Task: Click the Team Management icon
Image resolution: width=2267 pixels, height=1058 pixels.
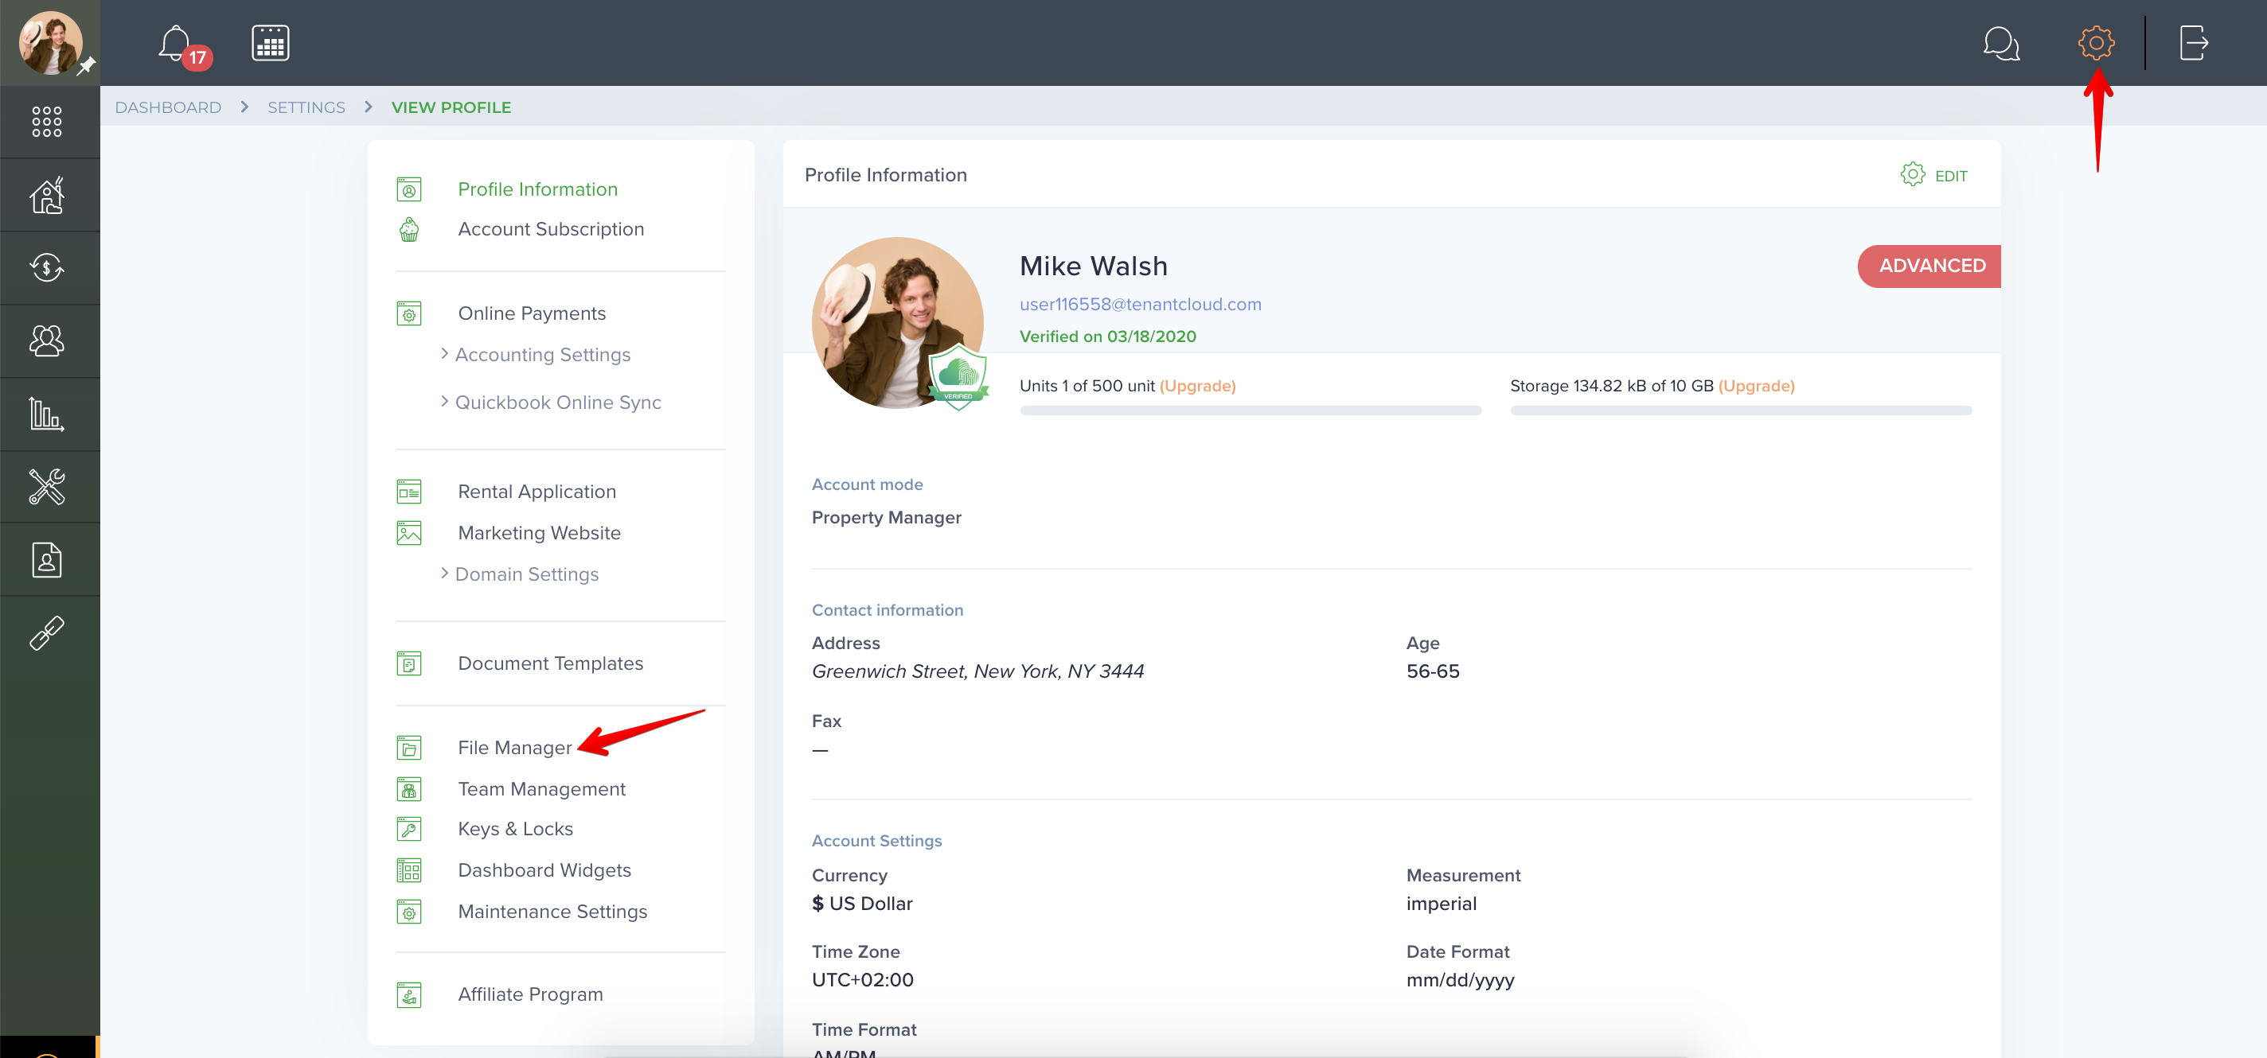Action: [x=409, y=789]
